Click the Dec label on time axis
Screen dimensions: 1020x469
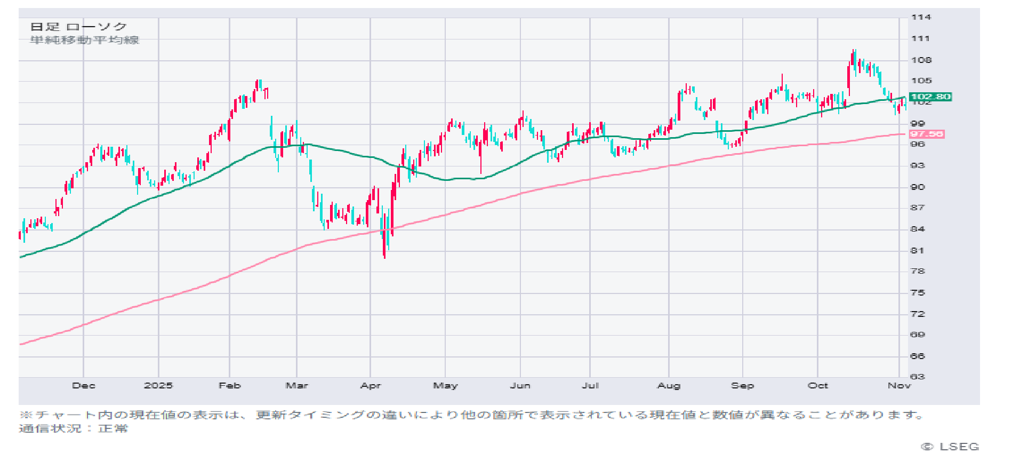[x=84, y=385]
